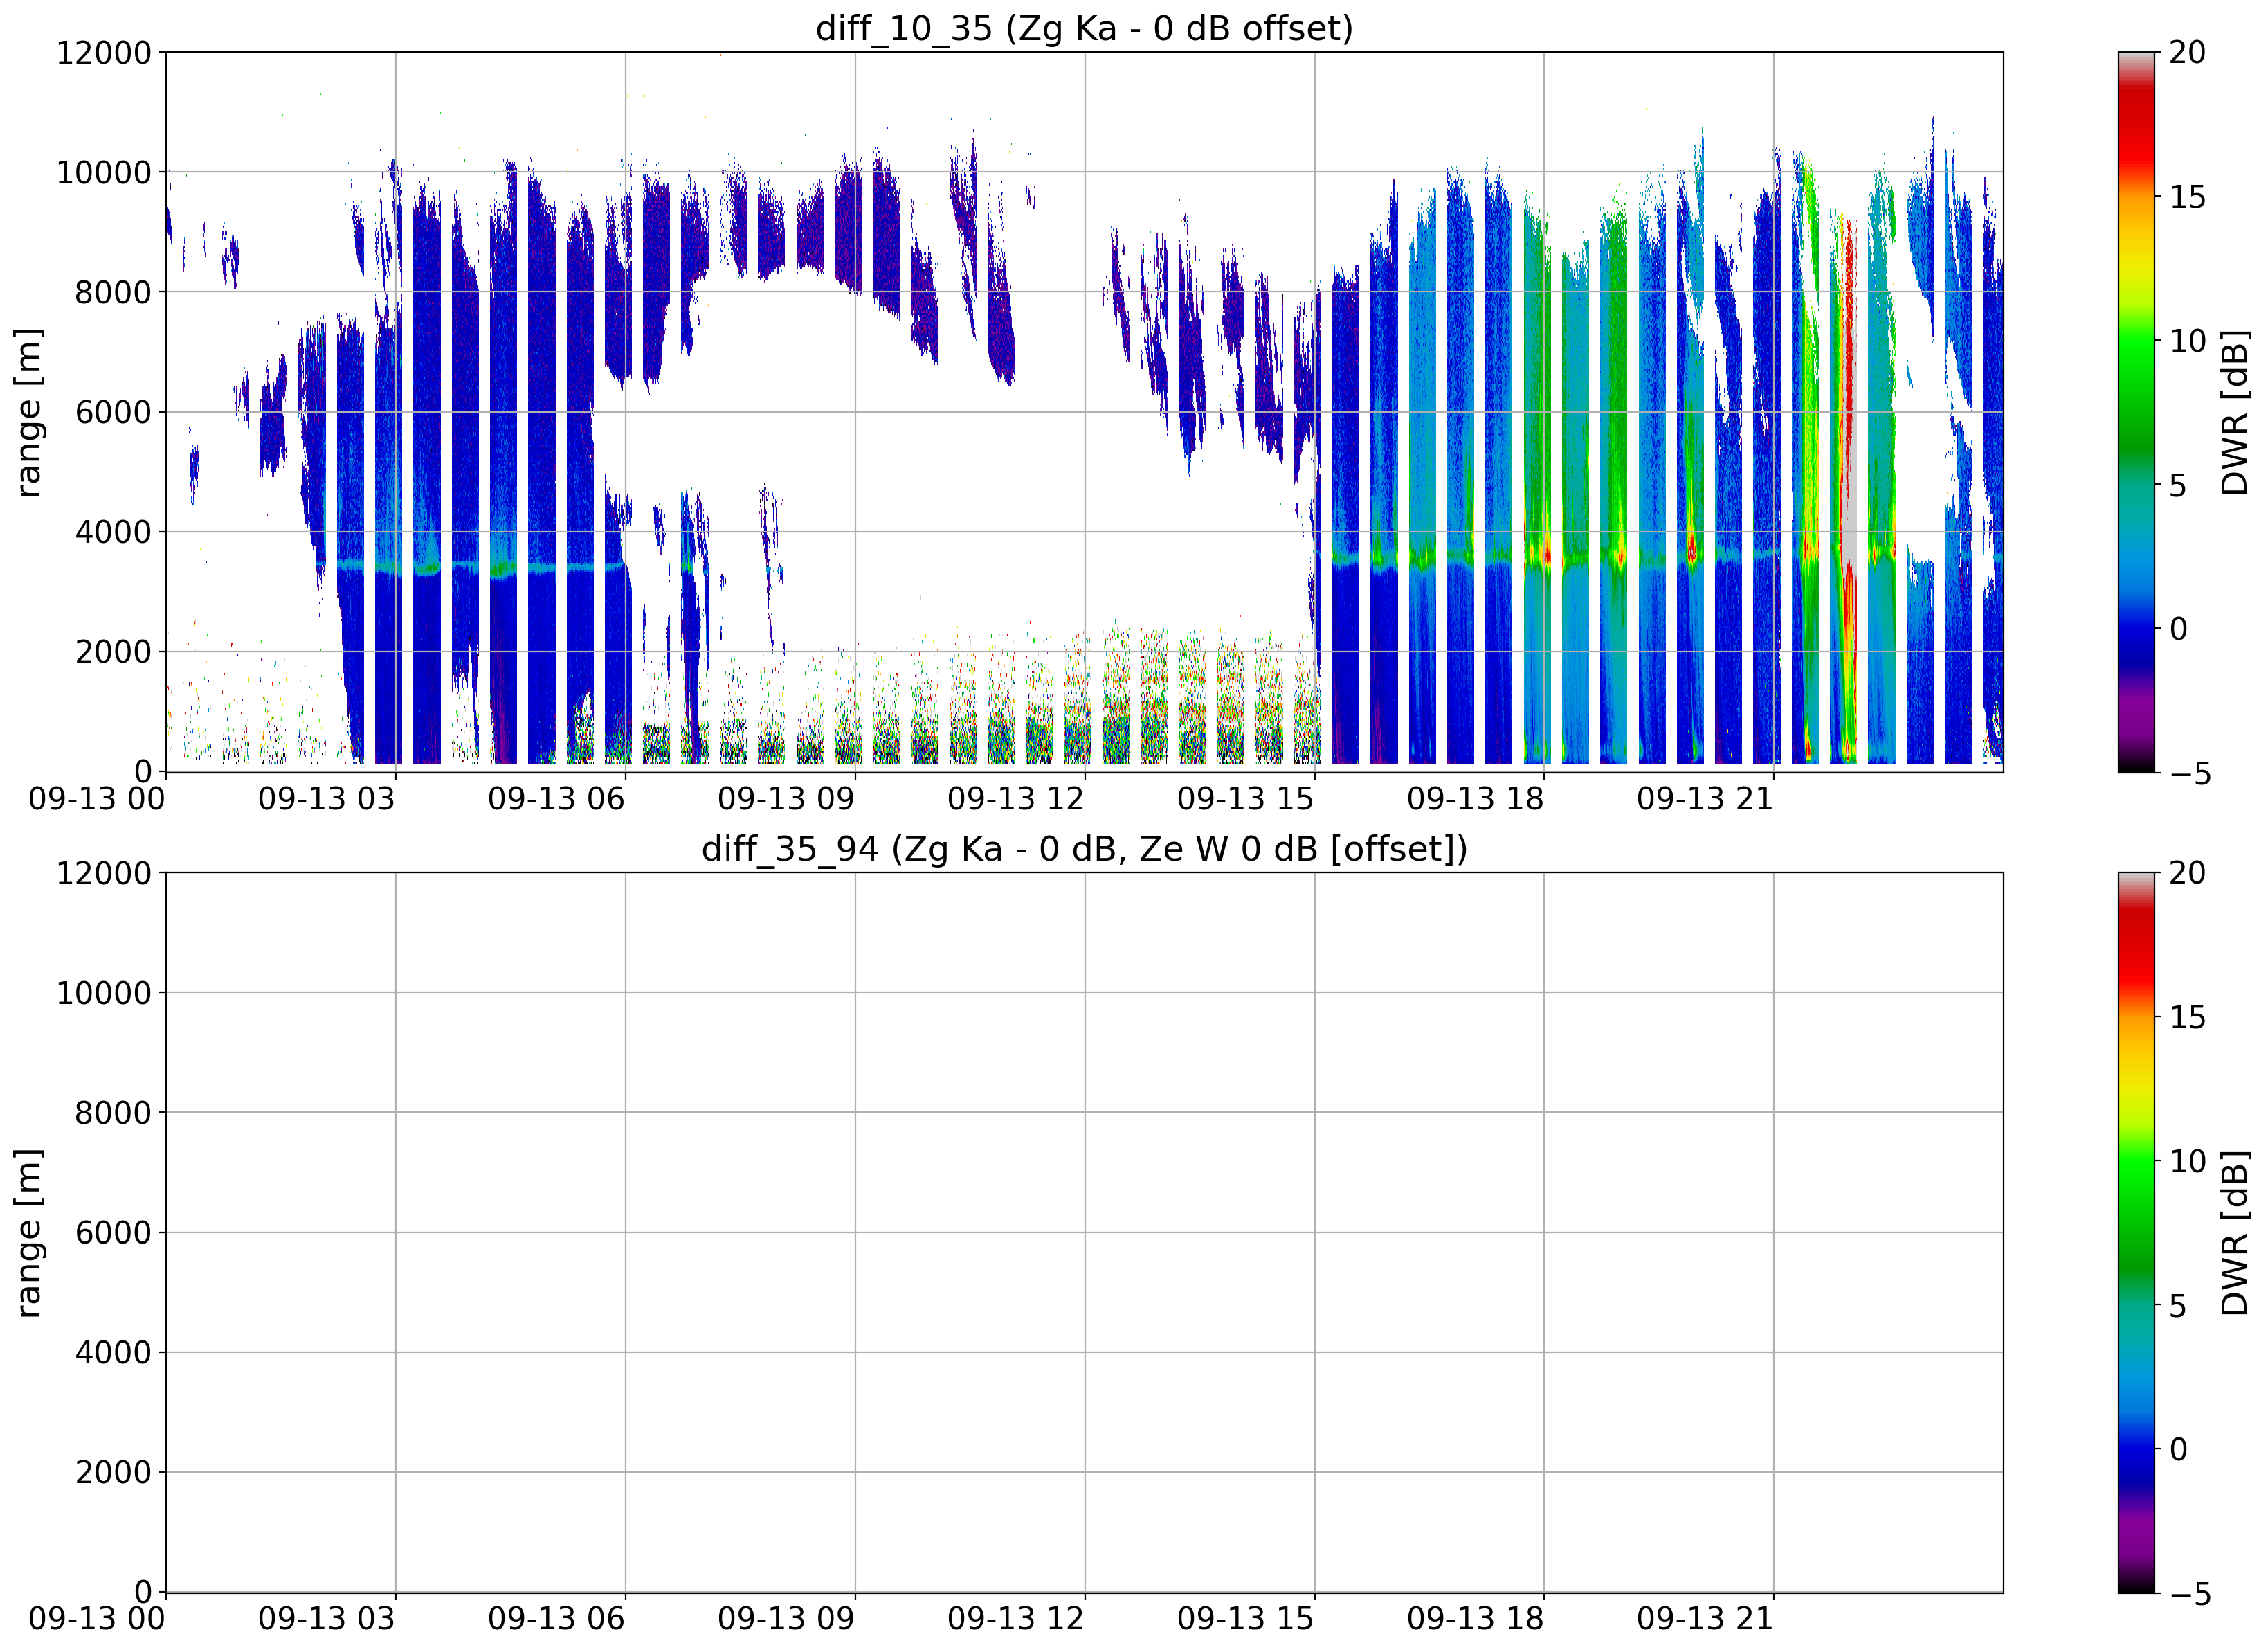Click the '10' tick on the top colorbar
The width and height of the screenshot is (2268, 1650).
pos(2186,340)
